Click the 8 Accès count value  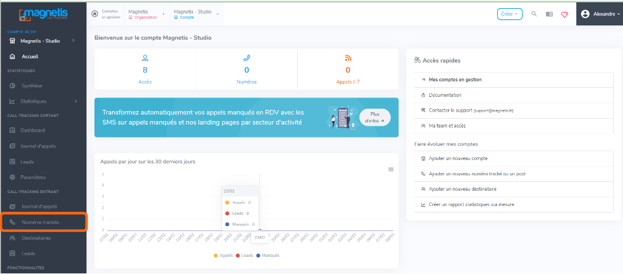point(145,70)
